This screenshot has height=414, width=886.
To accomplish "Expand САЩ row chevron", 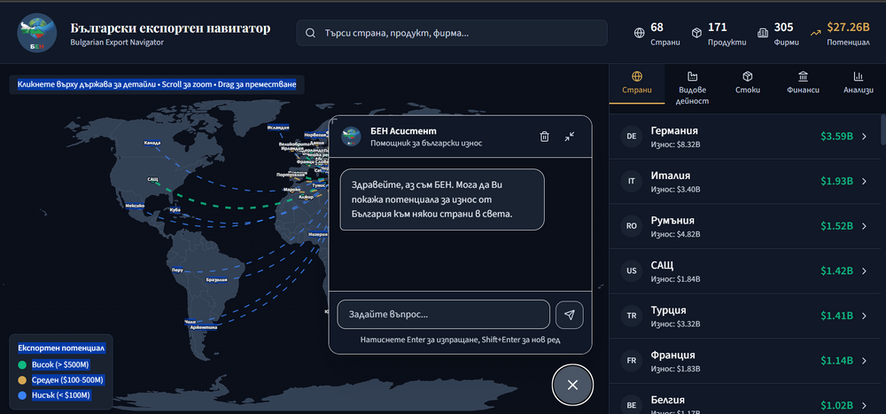I will point(864,271).
